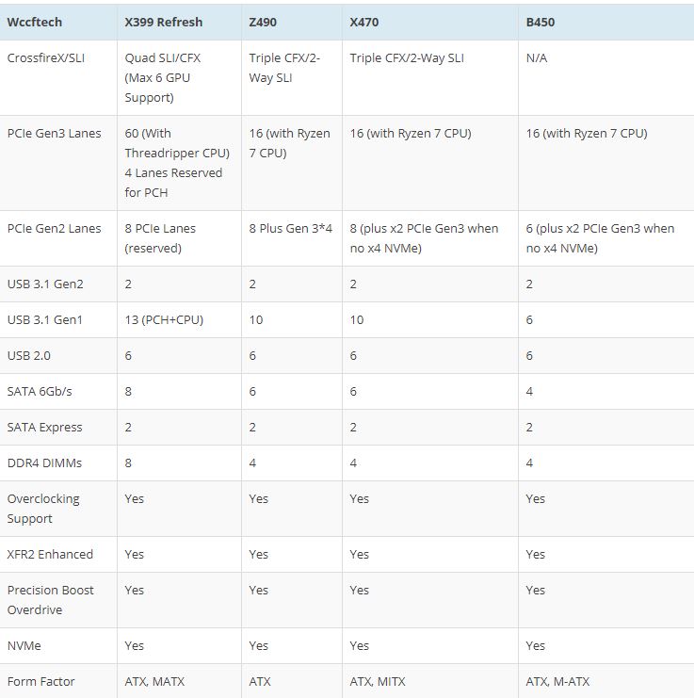Viewport: 694px width, 698px height.
Task: Click the SATA Express row label
Action: click(44, 428)
